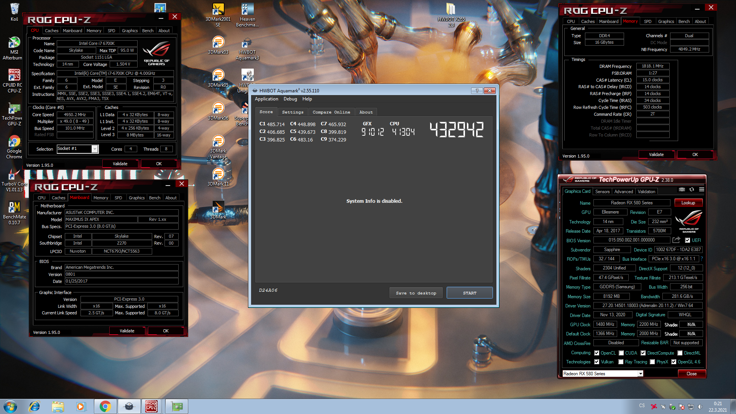The width and height of the screenshot is (736, 414).
Task: Click the Bus Interface question mark in GPU-Z
Action: [702, 259]
